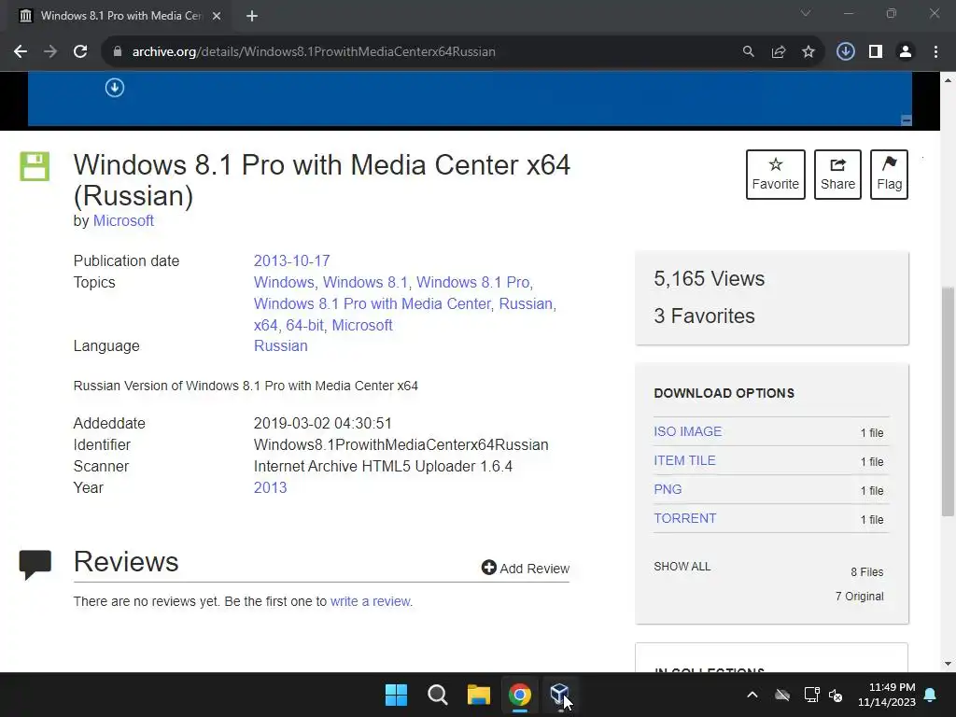Click the browser back arrow

(21, 52)
